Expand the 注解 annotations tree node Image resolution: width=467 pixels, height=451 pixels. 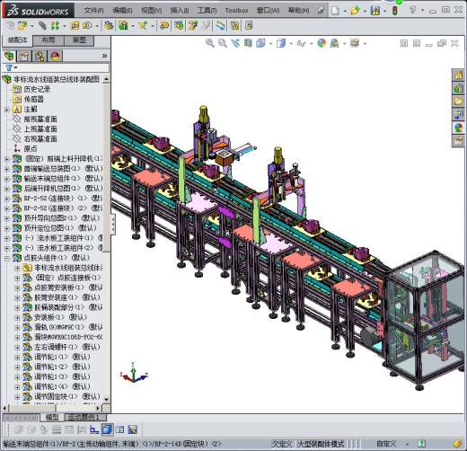[6, 110]
